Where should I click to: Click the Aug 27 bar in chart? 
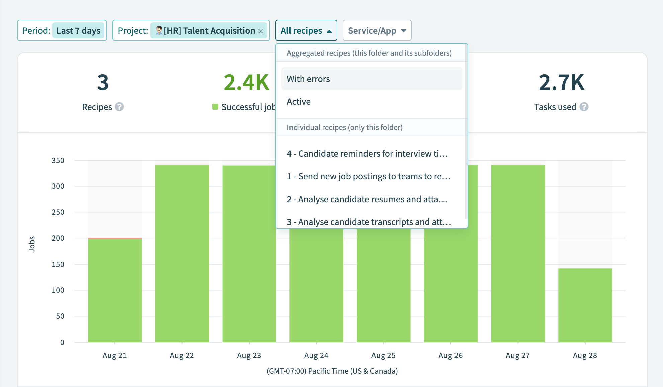[x=518, y=254]
